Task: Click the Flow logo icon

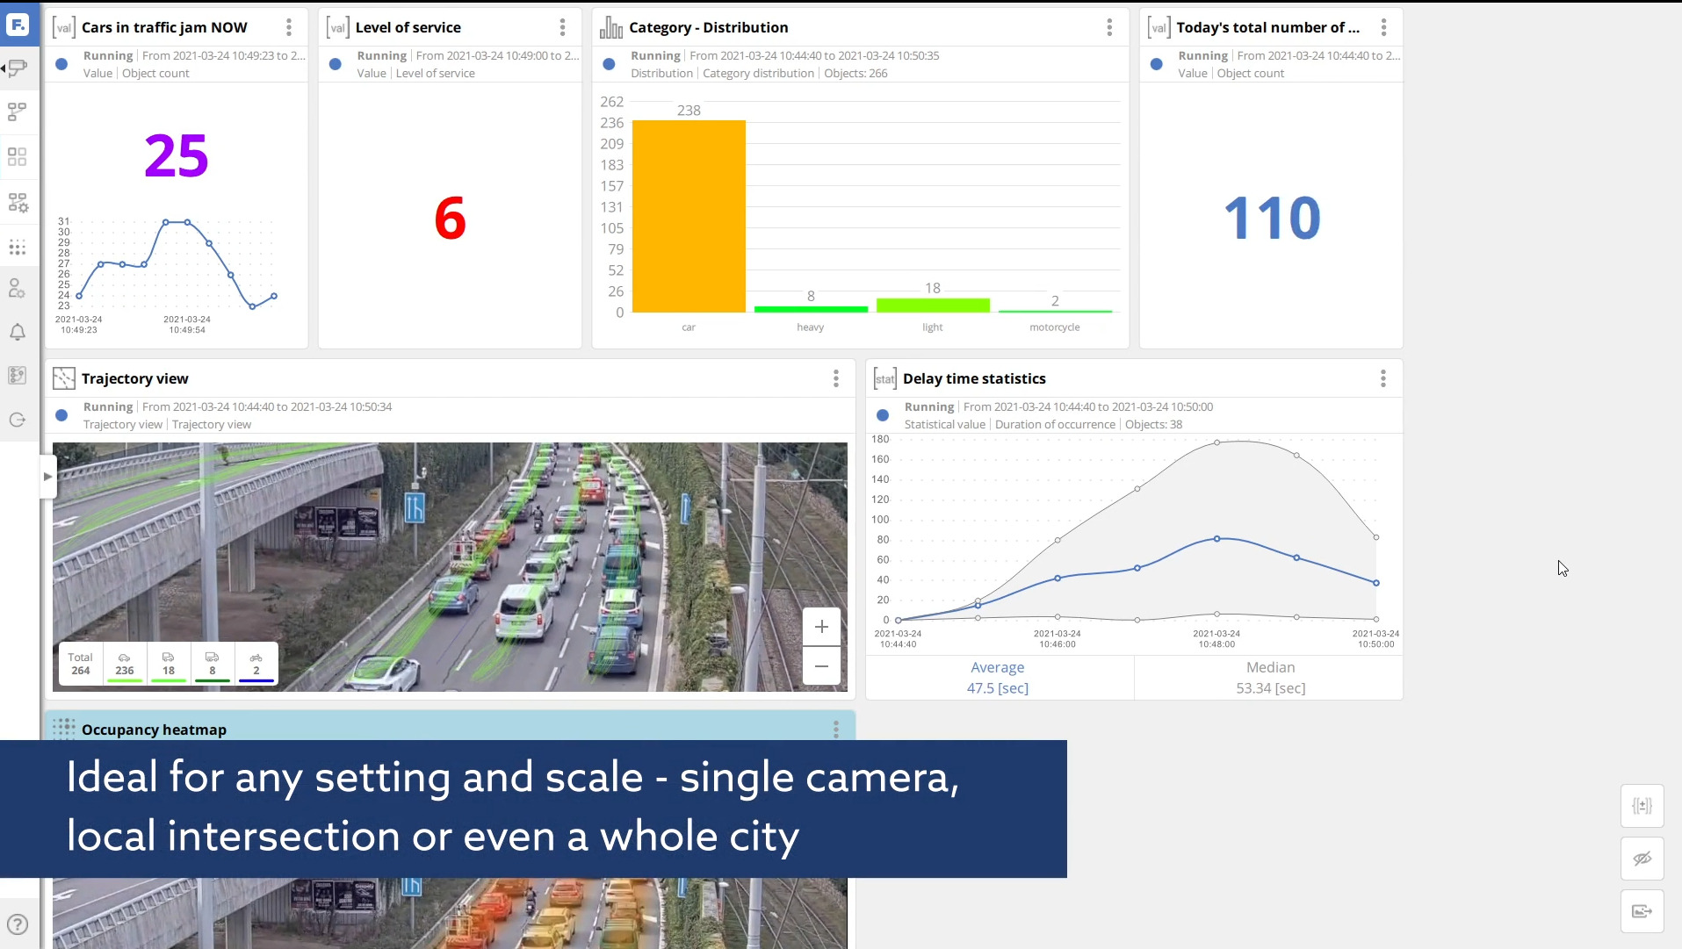Action: pos(18,25)
